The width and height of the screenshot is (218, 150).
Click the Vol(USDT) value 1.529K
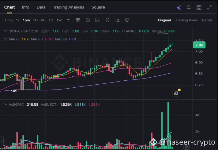pyautogui.click(x=66, y=104)
